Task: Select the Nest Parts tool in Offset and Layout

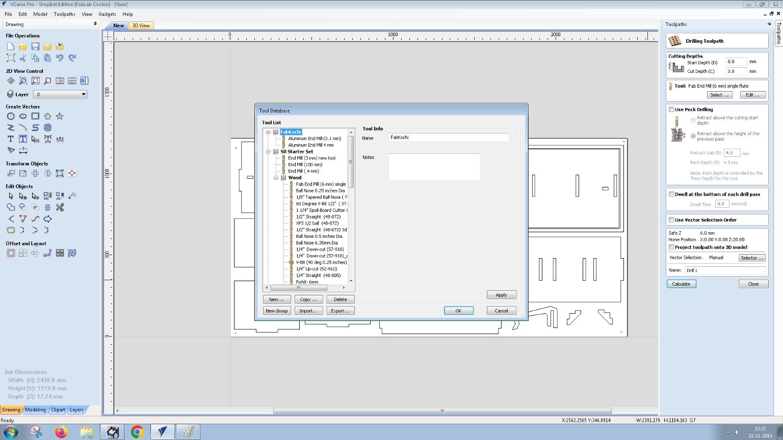Action: tap(72, 253)
